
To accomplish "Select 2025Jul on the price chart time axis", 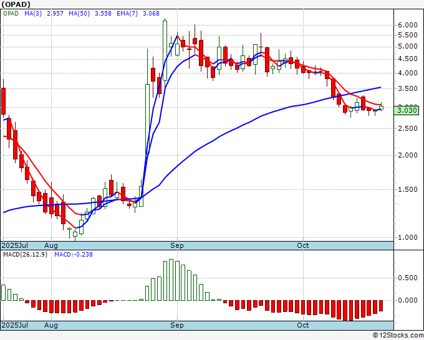I will (15, 245).
